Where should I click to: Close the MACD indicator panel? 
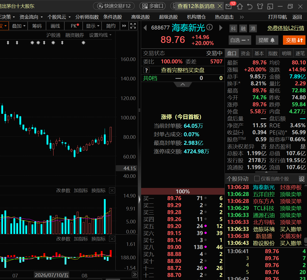112,239
